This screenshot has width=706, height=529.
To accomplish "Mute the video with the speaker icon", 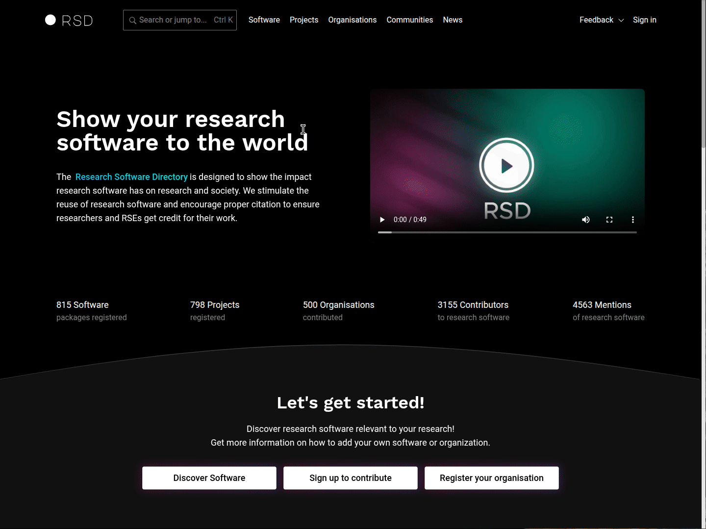I will pyautogui.click(x=585, y=220).
